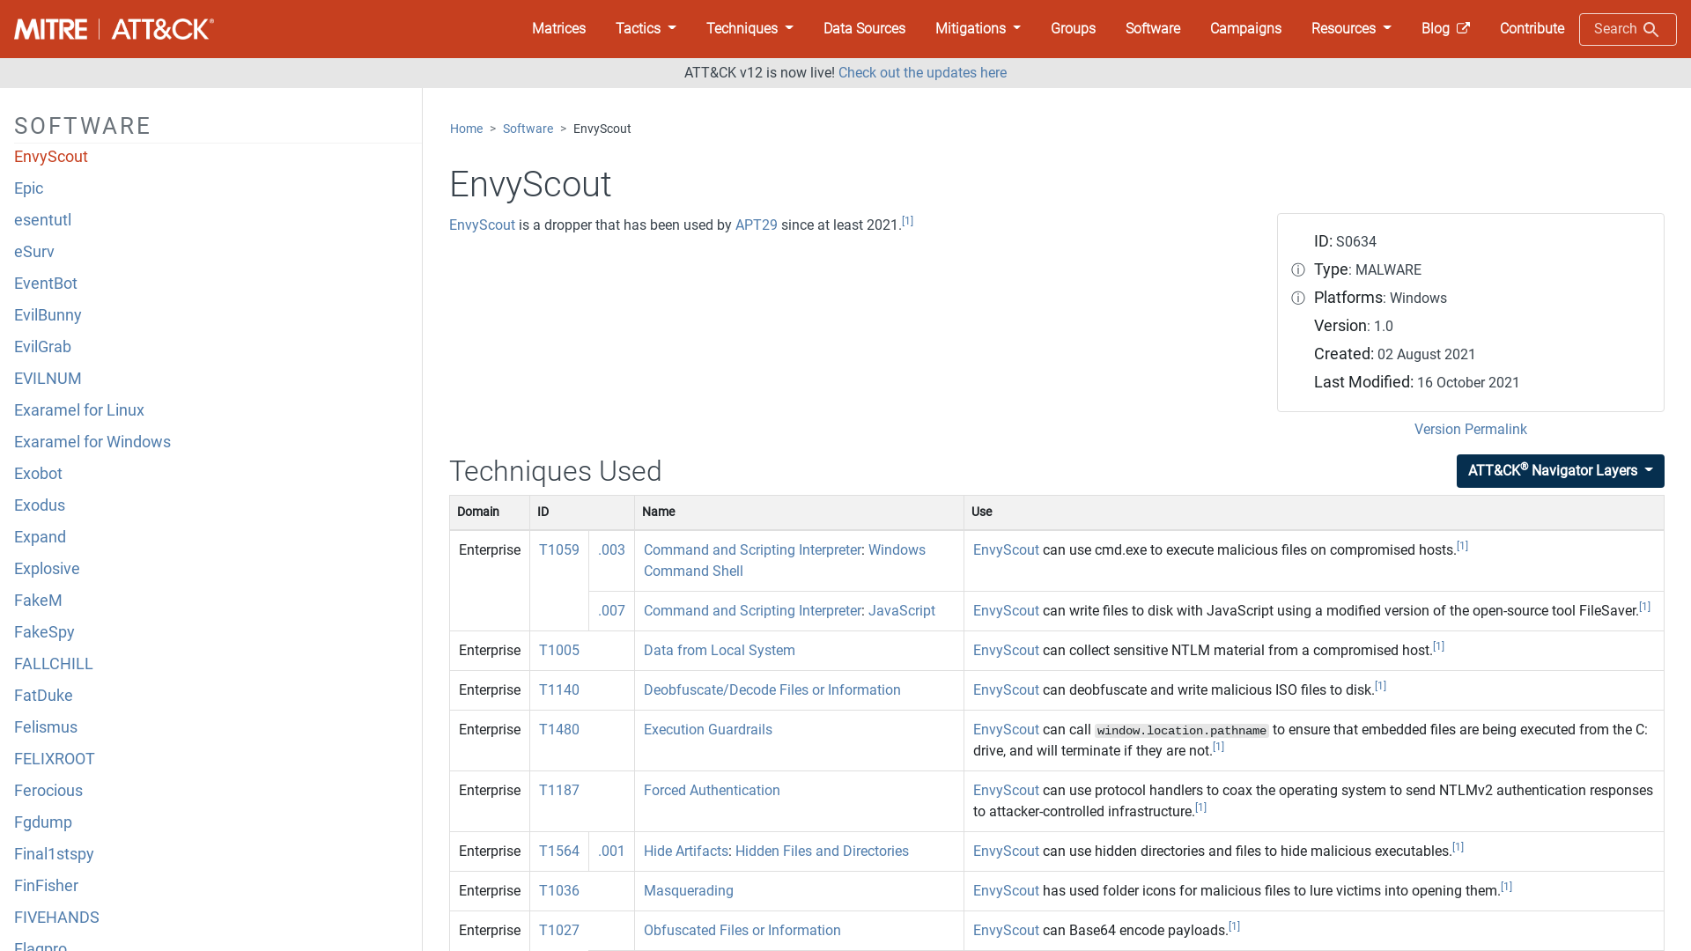Open FinFisher in the sidebar
Viewport: 1691px width, 951px height.
click(46, 886)
